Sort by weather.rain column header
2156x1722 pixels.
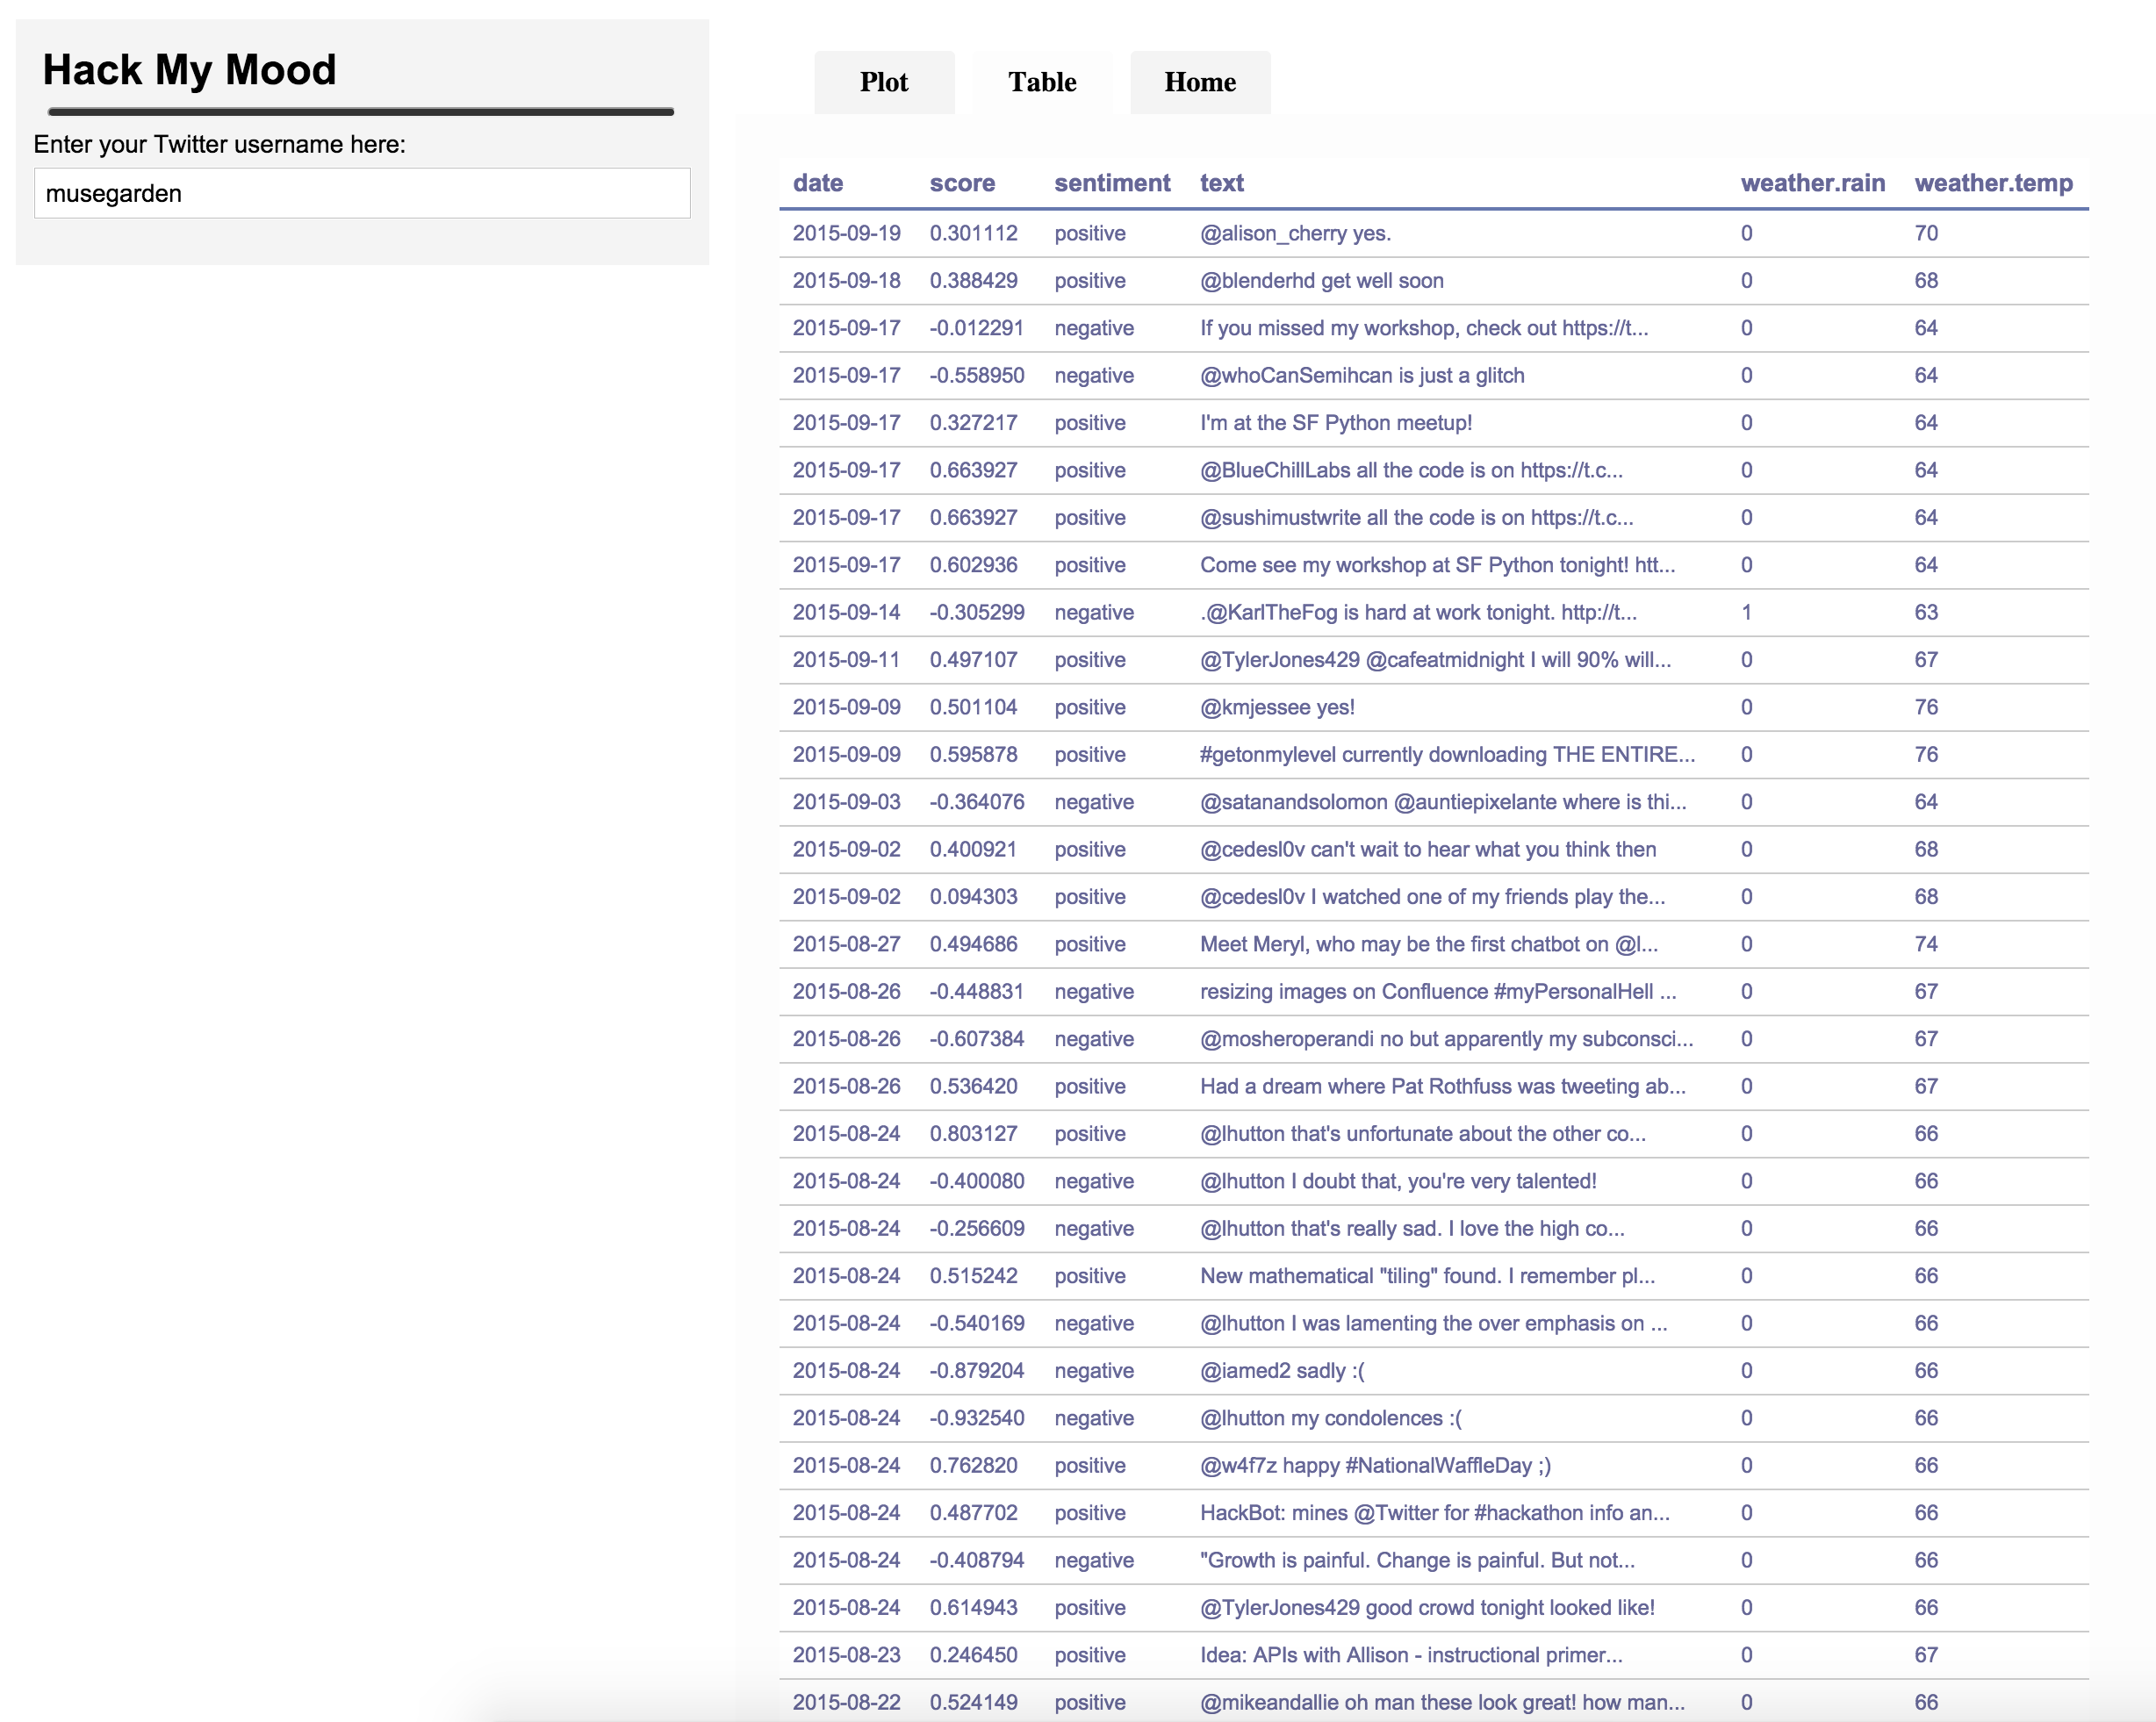pyautogui.click(x=1812, y=183)
